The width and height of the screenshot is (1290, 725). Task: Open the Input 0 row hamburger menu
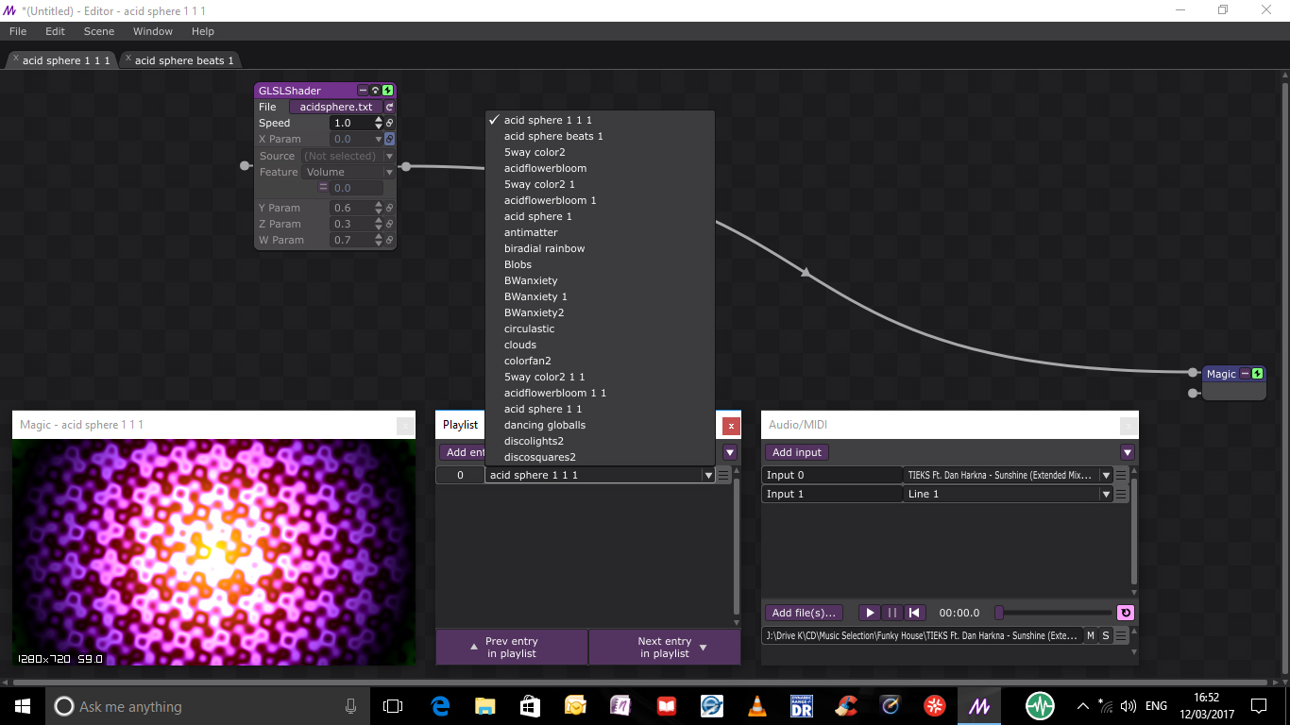point(1121,476)
